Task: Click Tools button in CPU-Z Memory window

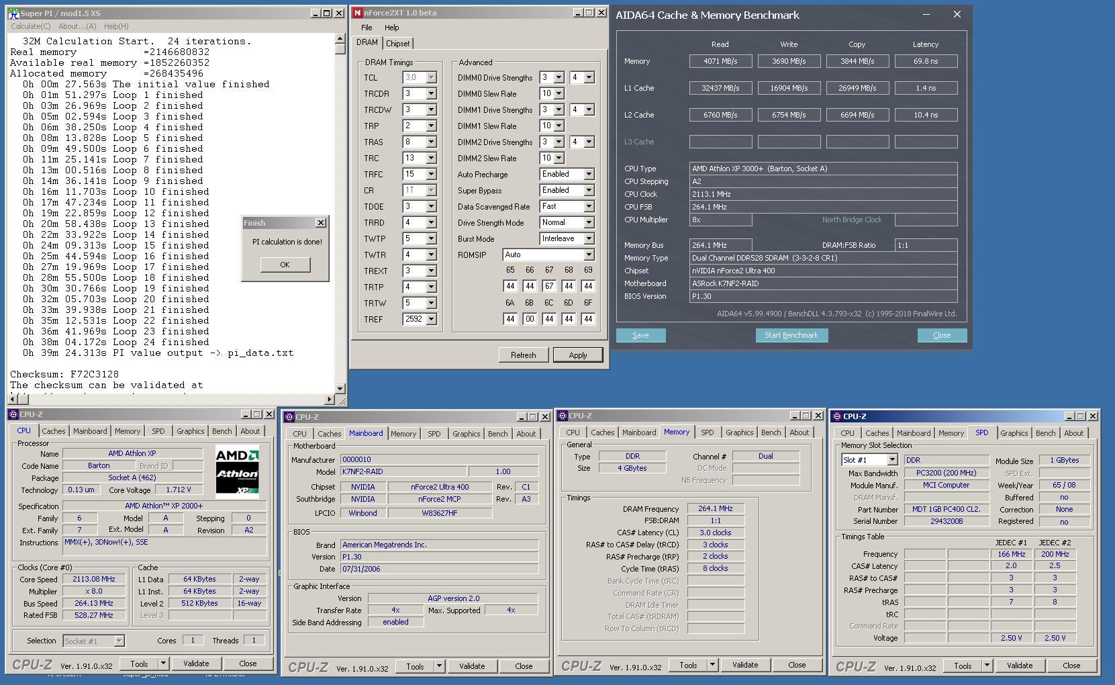Action: pyautogui.click(x=688, y=666)
